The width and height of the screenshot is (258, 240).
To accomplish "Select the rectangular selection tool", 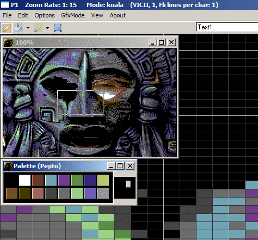I will (x=58, y=28).
